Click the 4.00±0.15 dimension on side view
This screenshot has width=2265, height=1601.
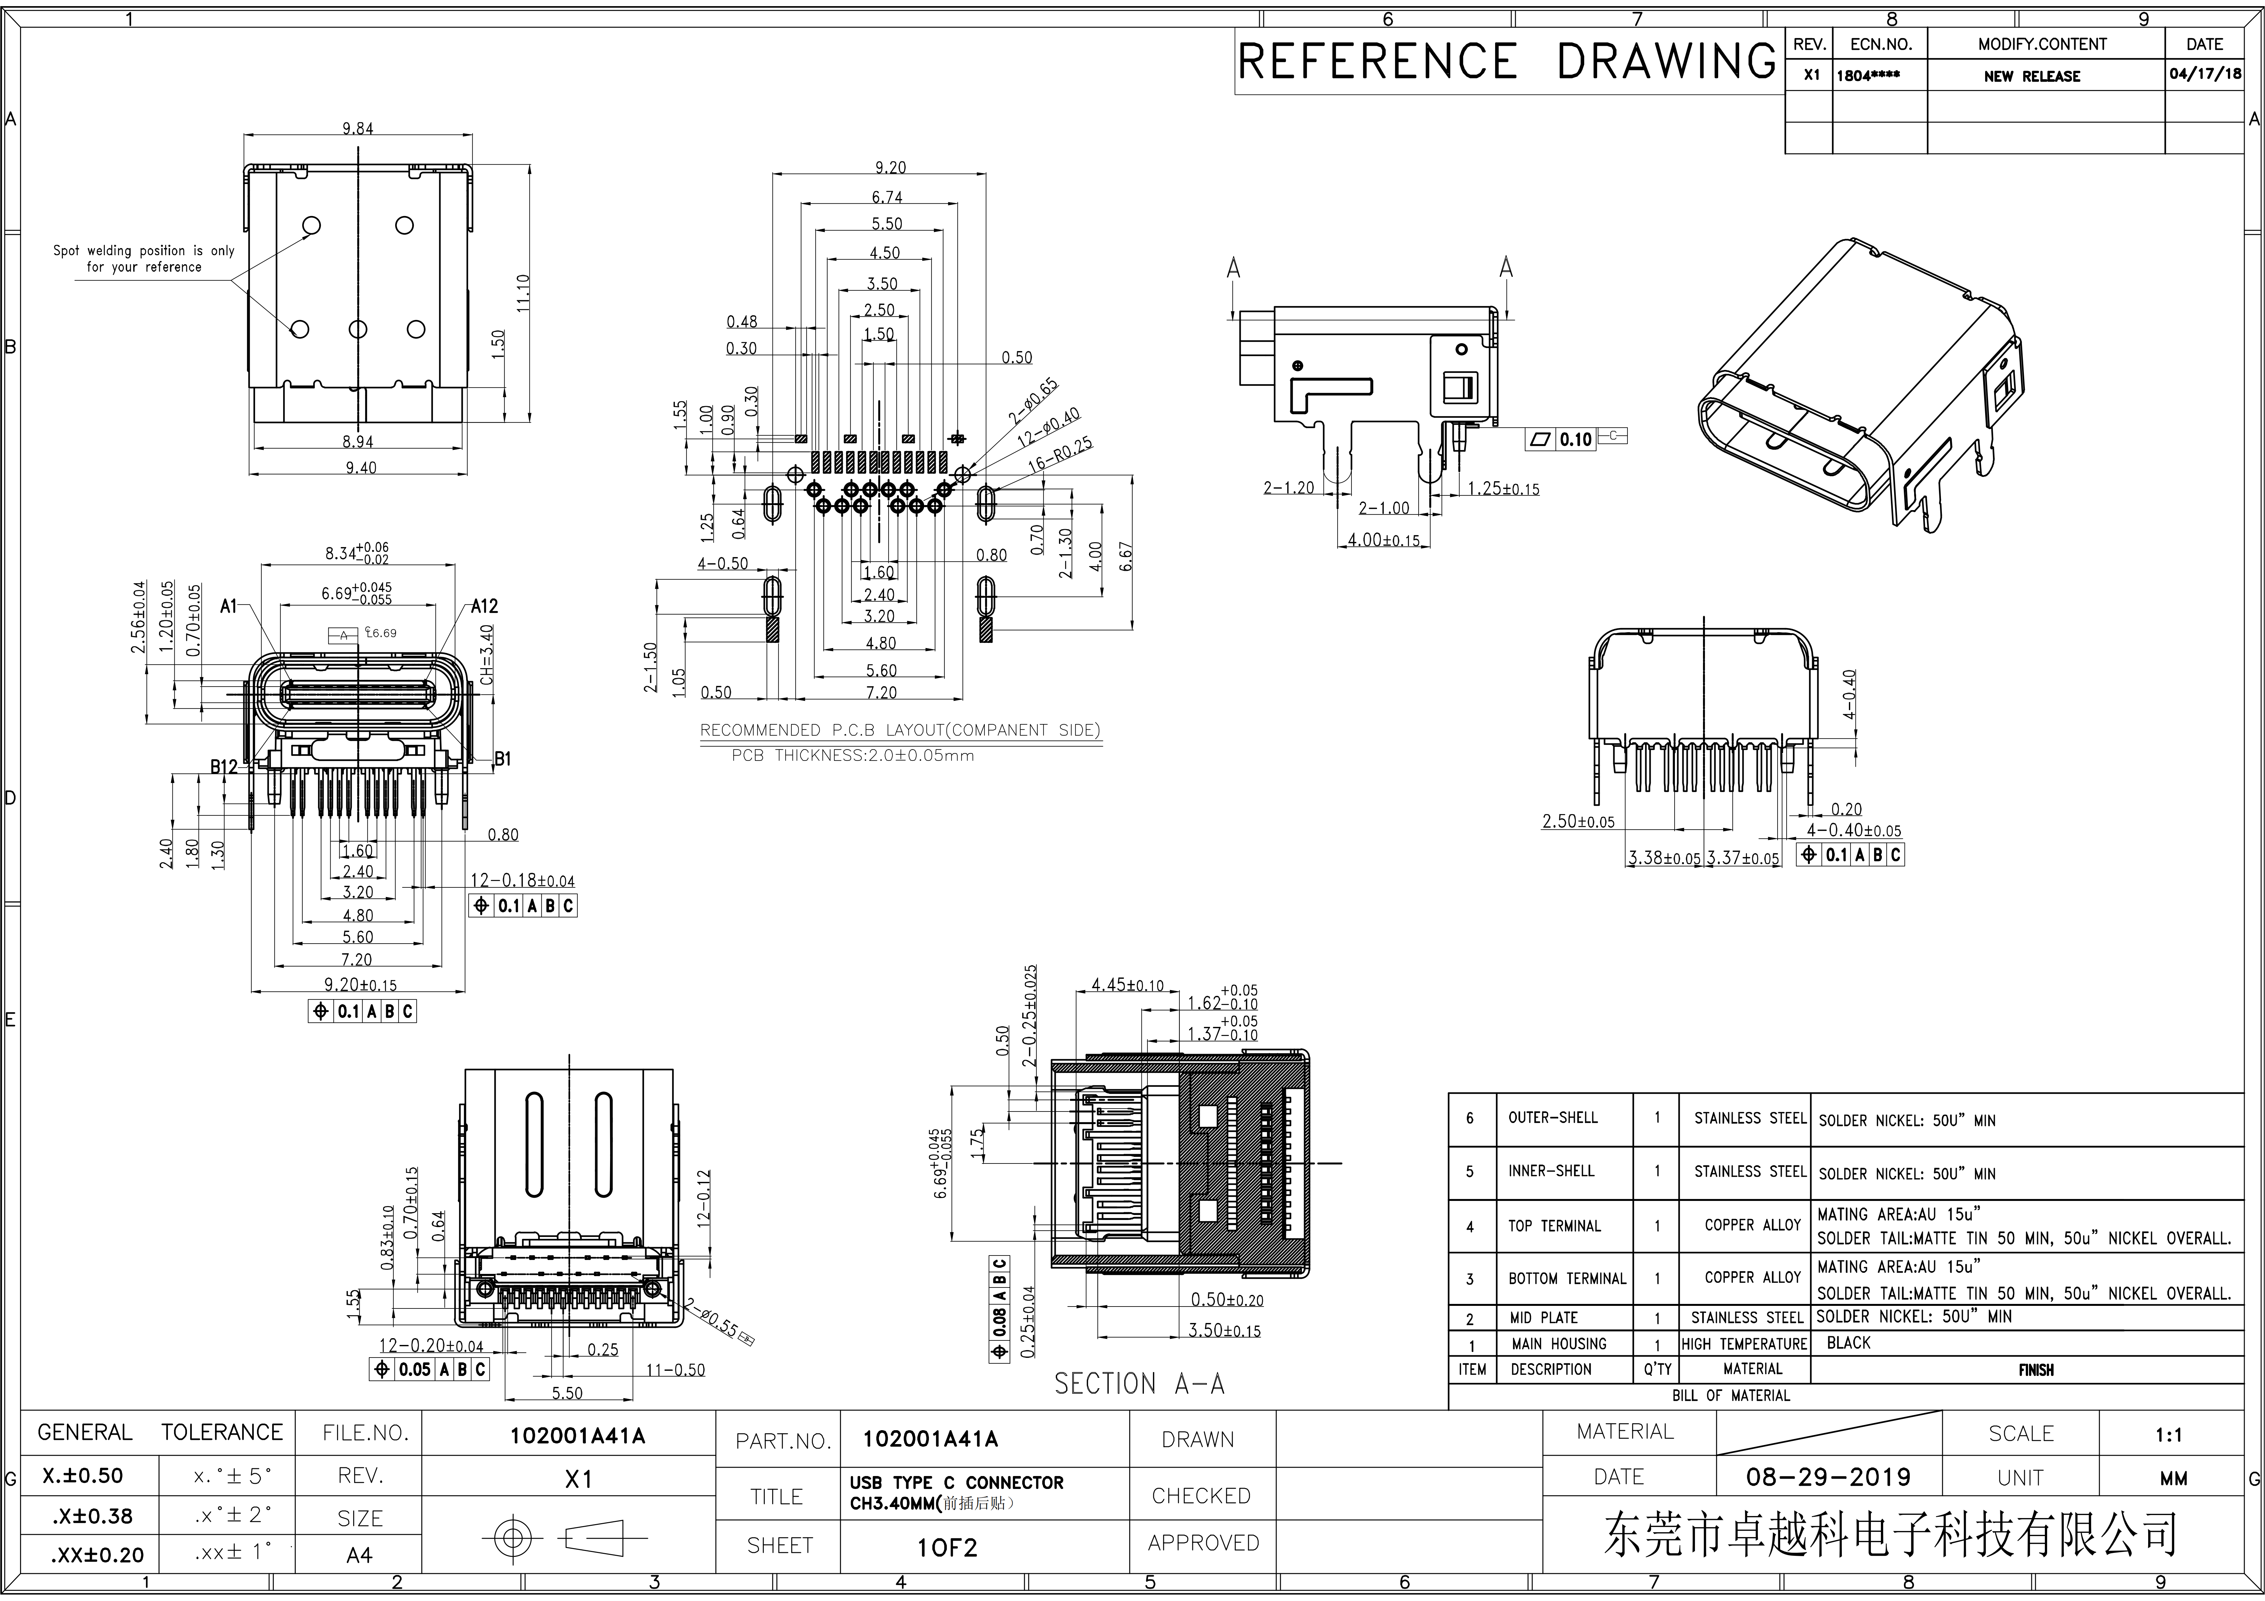1384,540
